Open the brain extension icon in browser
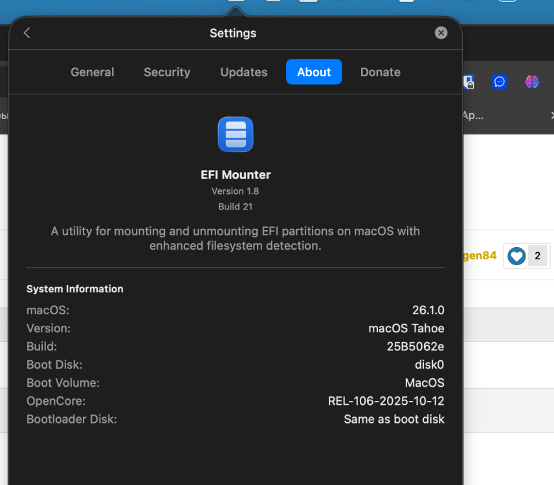This screenshot has height=485, width=554. [x=532, y=82]
